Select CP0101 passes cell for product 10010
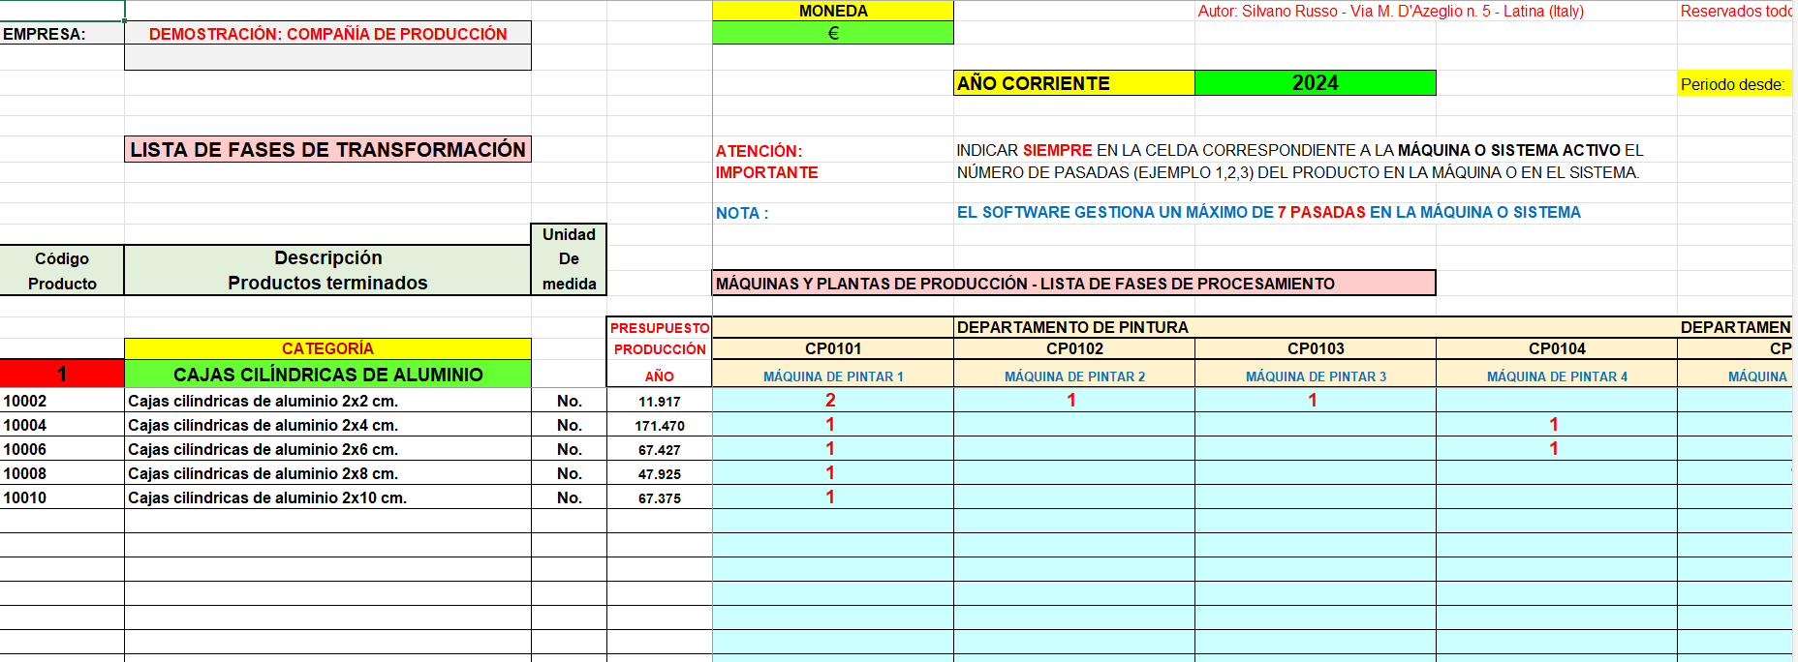 tap(833, 497)
